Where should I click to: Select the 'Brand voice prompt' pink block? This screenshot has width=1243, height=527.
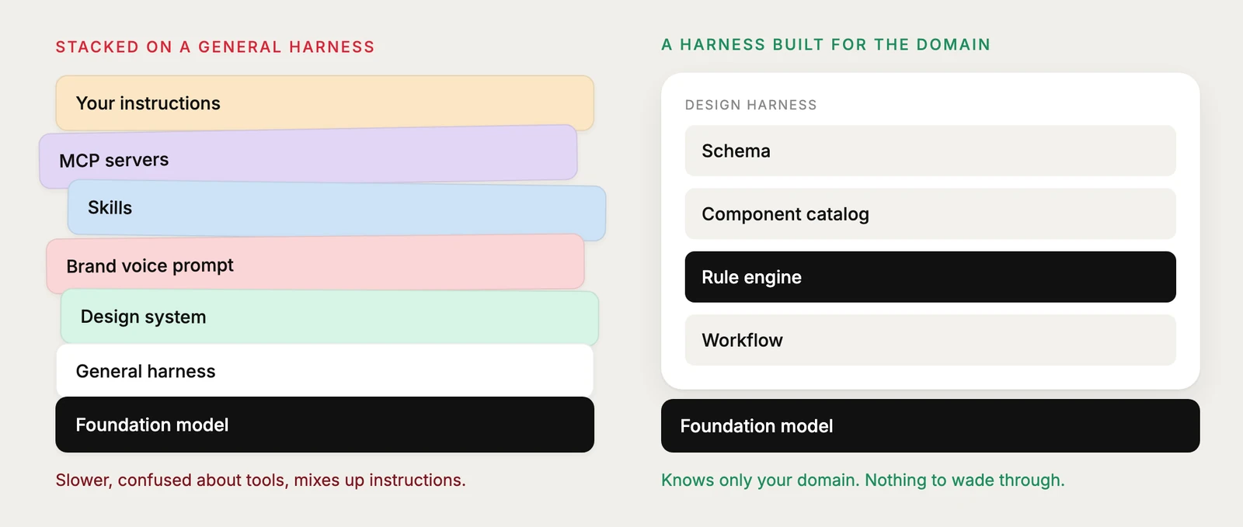(315, 264)
